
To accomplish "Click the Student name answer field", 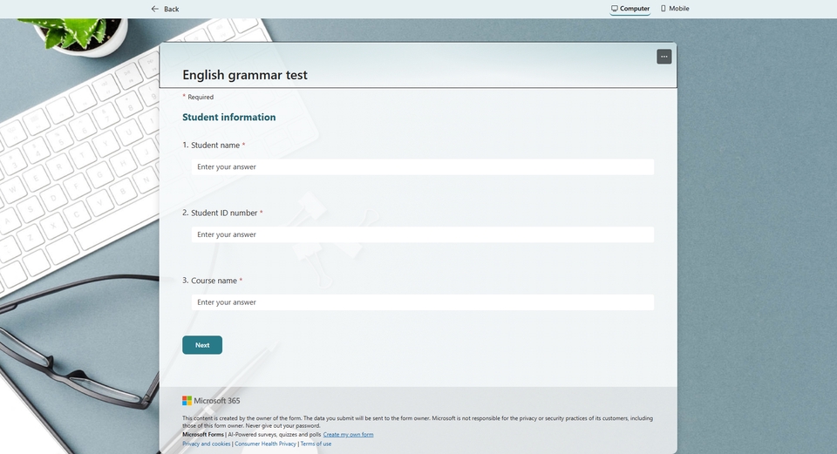I will pos(422,167).
